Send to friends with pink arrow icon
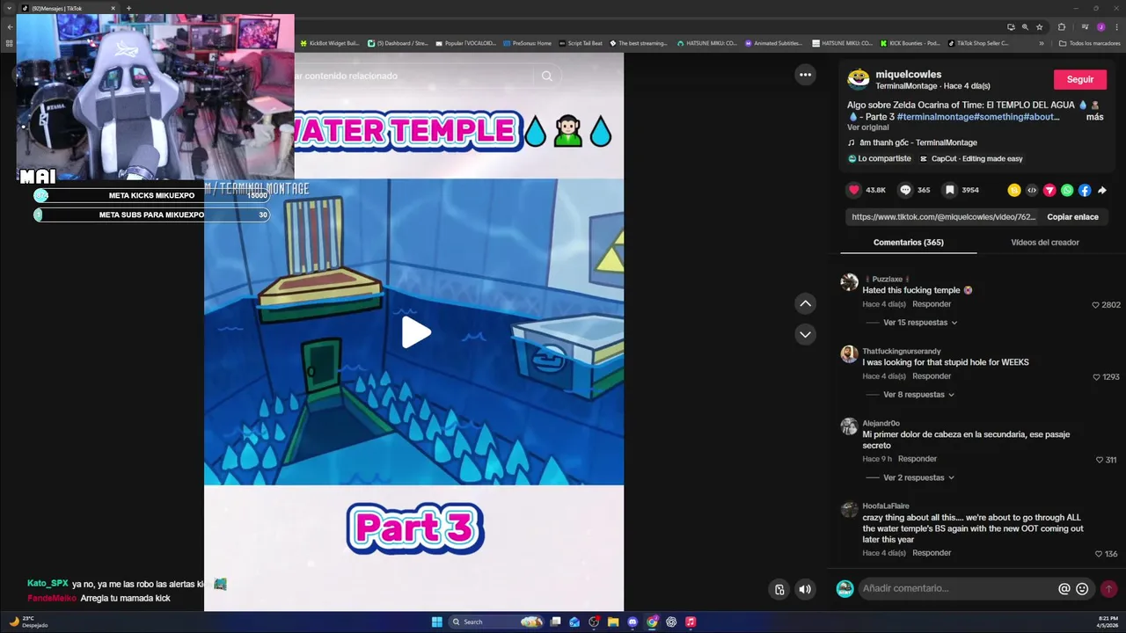Image resolution: width=1126 pixels, height=633 pixels. click(1049, 190)
